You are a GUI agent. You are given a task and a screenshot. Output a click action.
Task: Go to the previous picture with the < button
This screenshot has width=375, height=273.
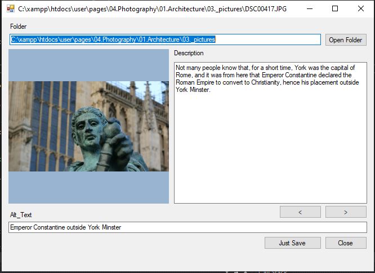click(x=300, y=212)
